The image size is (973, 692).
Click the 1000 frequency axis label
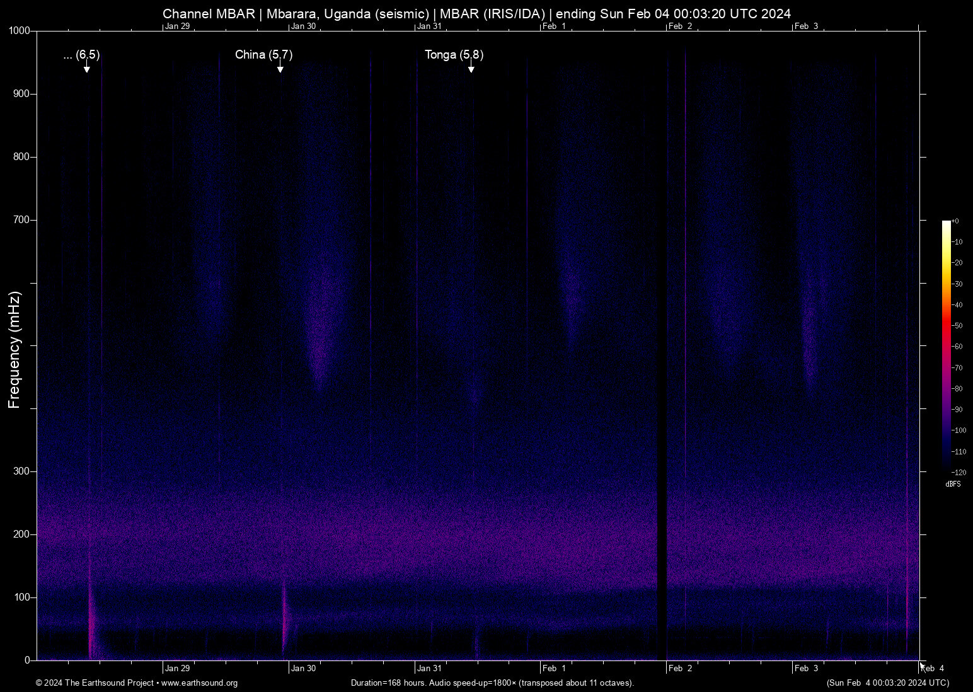pos(19,31)
